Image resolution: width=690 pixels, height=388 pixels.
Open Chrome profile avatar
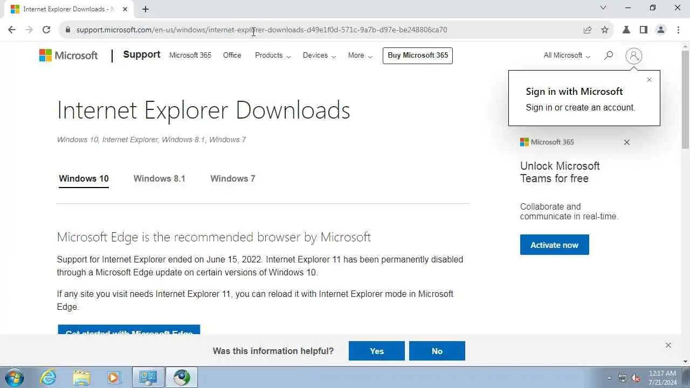pyautogui.click(x=661, y=30)
